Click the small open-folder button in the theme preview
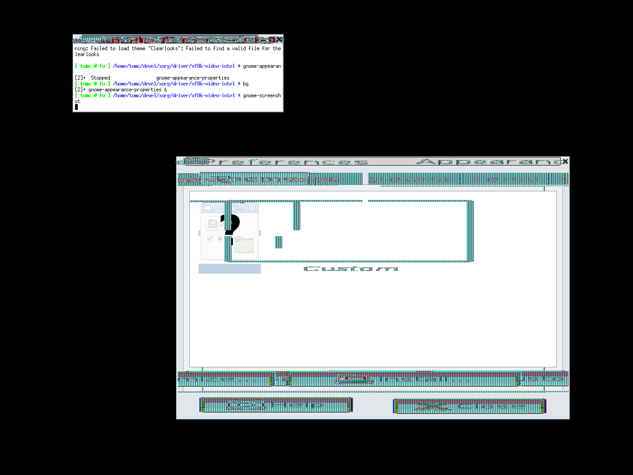633x475 pixels. coord(213,223)
